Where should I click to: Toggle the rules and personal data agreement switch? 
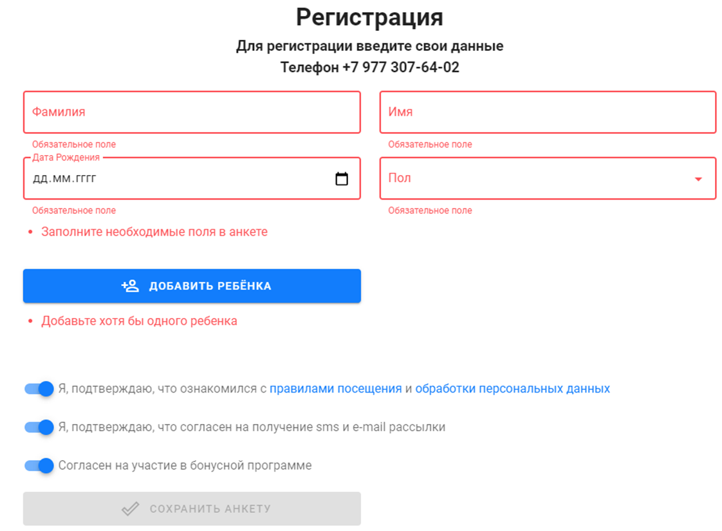click(x=39, y=389)
